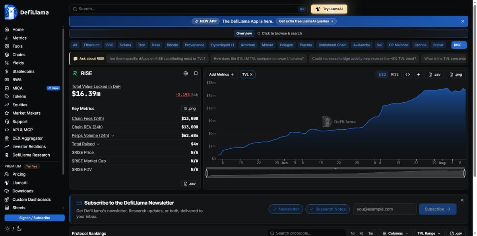Viewport: 477px width, 236px height.
Task: Open chart embed code icon
Action: point(407,75)
